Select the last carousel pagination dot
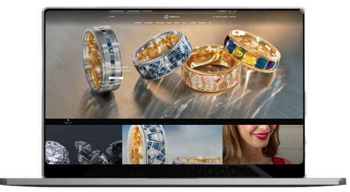 point(178,116)
